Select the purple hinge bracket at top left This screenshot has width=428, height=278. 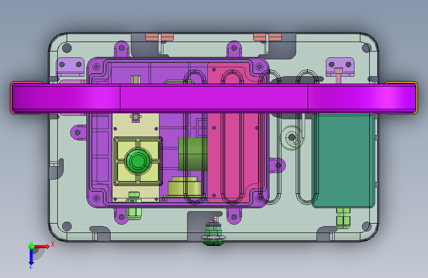pyautogui.click(x=71, y=66)
